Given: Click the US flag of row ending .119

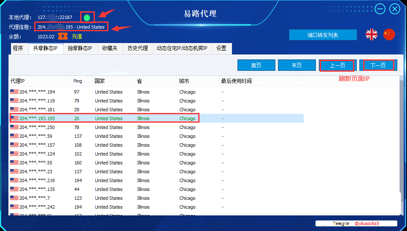Looking at the screenshot, I should click(x=14, y=100).
